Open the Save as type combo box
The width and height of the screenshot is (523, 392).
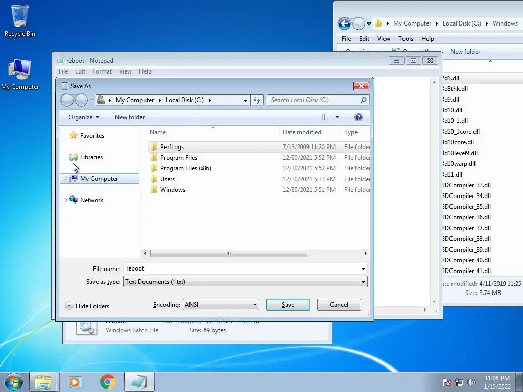coord(245,282)
